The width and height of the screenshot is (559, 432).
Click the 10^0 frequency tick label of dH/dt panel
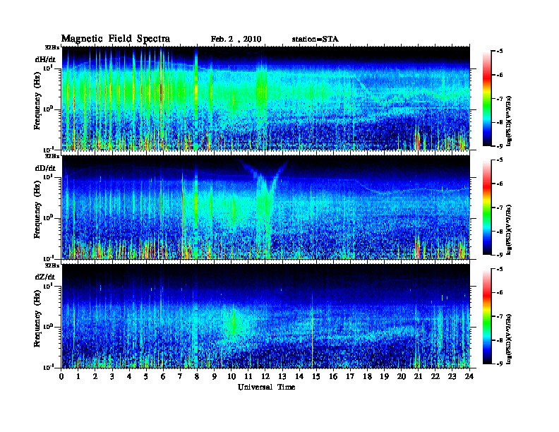[48, 109]
